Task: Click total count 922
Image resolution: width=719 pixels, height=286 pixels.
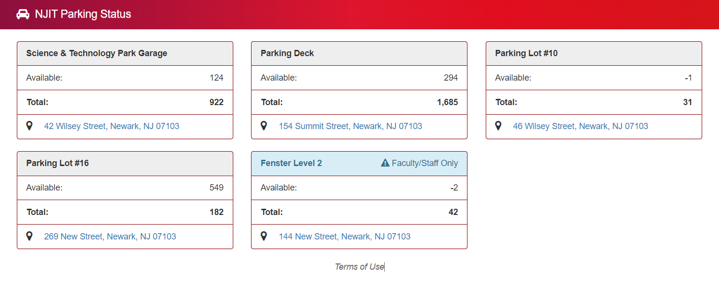Action: (x=216, y=102)
